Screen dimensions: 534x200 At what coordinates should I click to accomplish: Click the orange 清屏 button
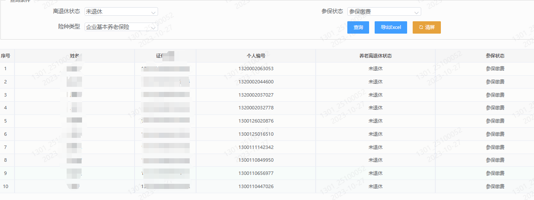pyautogui.click(x=426, y=27)
